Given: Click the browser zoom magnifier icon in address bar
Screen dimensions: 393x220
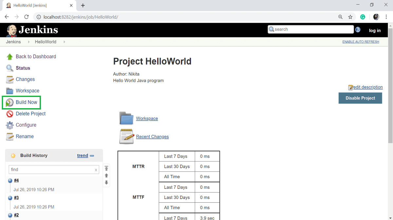Looking at the screenshot, I should (340, 17).
